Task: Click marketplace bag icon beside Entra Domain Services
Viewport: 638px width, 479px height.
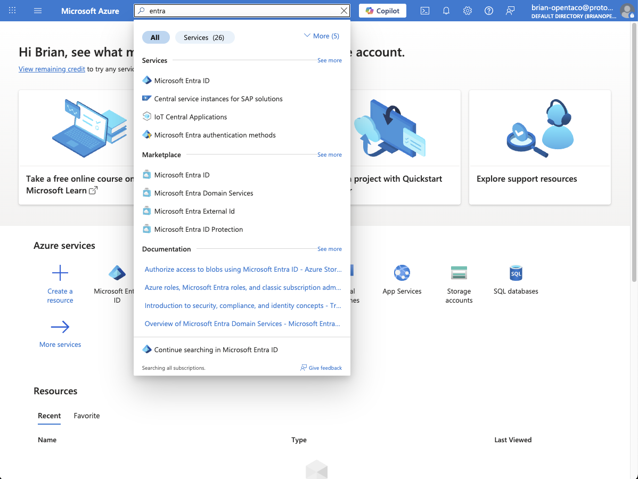Action: [x=147, y=193]
